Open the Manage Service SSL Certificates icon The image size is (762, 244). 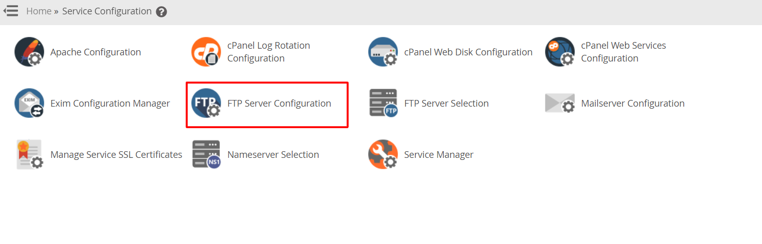(x=29, y=154)
